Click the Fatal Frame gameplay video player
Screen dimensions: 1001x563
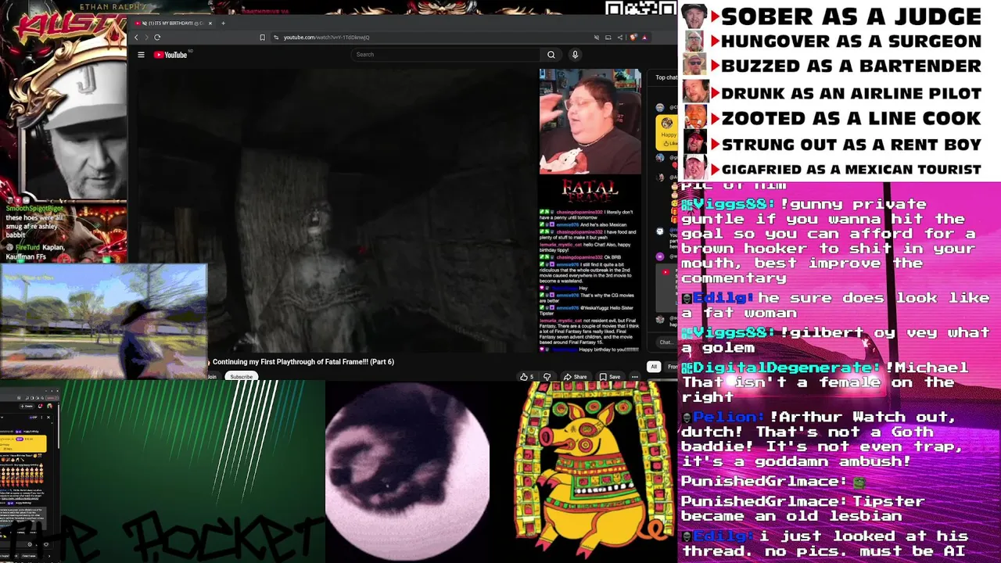pos(336,211)
